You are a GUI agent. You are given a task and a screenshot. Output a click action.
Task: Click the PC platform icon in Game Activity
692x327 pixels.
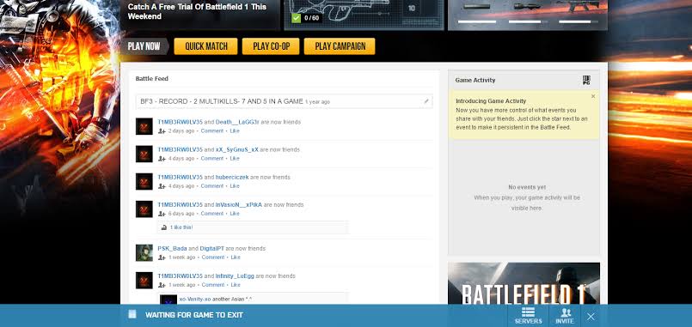pos(586,80)
